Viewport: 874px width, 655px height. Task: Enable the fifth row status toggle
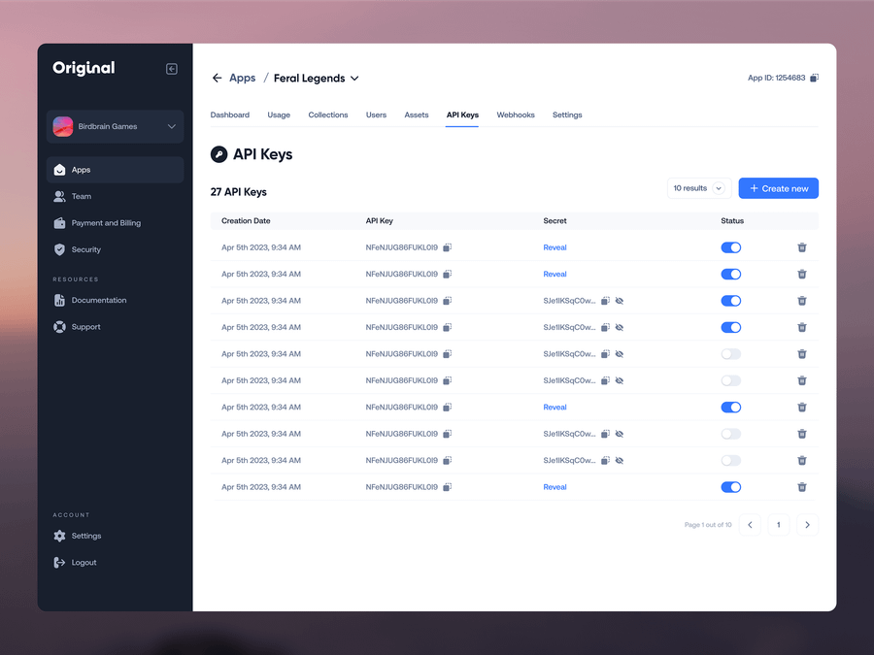[x=730, y=354]
